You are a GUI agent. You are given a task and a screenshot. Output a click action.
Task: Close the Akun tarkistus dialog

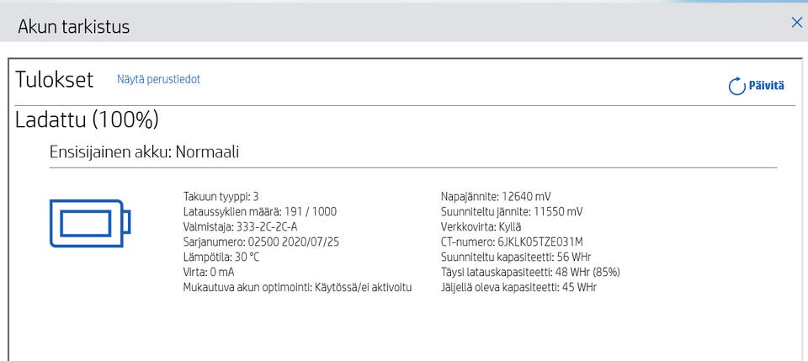coord(796,23)
